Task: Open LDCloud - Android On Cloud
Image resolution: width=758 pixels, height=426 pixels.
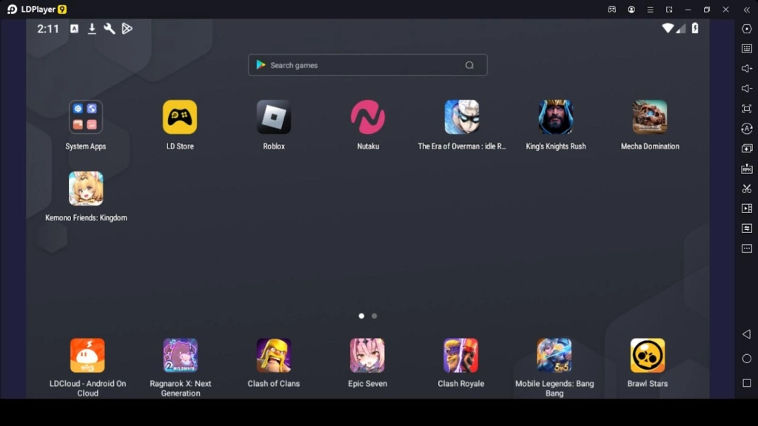Action: click(87, 356)
